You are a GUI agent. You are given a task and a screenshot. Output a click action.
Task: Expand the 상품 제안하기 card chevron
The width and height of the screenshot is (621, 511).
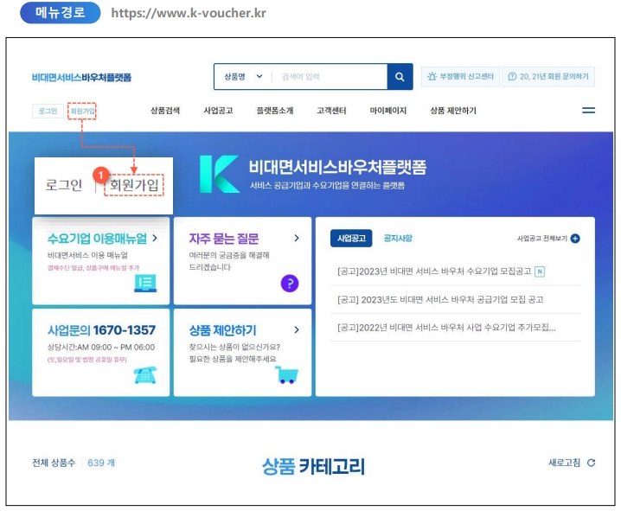click(297, 329)
